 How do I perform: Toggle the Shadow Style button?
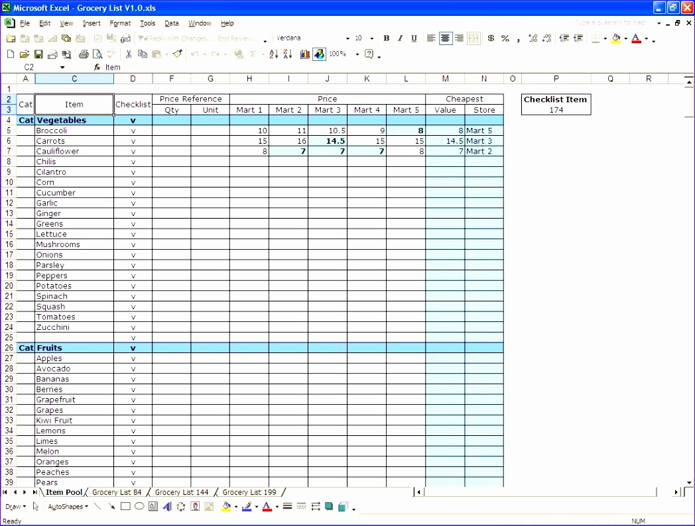[x=329, y=507]
